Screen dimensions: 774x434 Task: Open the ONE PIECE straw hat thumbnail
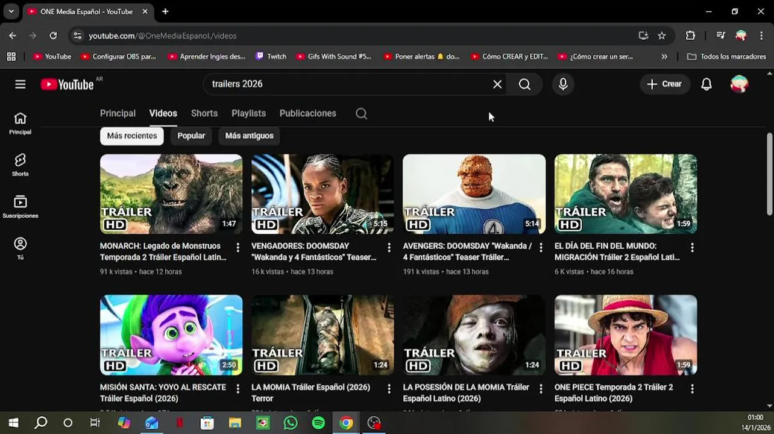click(626, 335)
